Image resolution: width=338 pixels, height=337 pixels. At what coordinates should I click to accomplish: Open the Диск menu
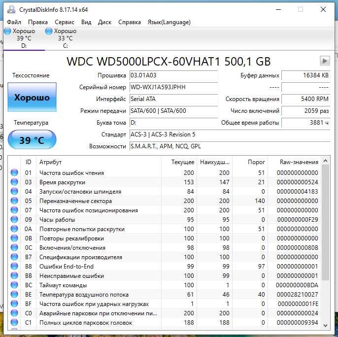(104, 22)
